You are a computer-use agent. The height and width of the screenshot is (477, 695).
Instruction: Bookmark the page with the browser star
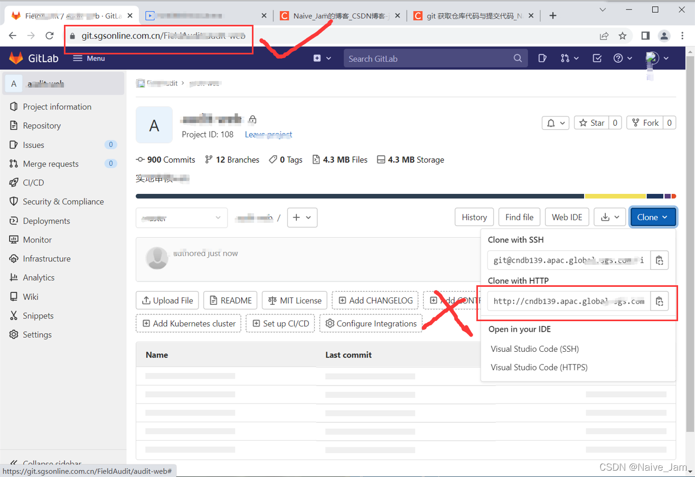click(x=623, y=35)
